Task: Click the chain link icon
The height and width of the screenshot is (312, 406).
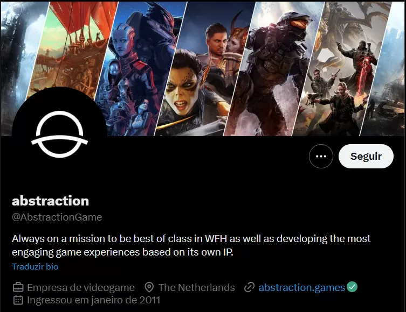Action: point(249,287)
